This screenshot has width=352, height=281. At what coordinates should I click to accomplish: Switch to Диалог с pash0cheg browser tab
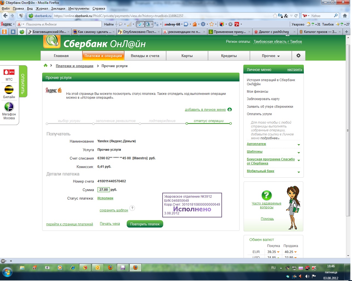pyautogui.click(x=275, y=32)
